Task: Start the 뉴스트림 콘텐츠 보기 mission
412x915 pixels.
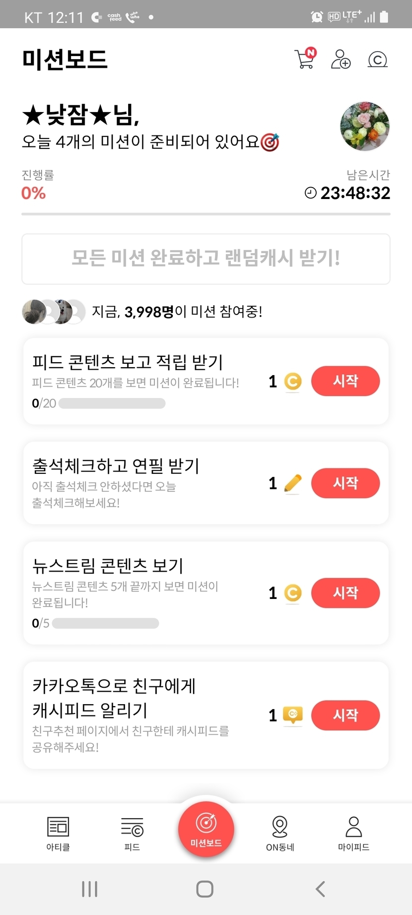Action: pos(345,593)
